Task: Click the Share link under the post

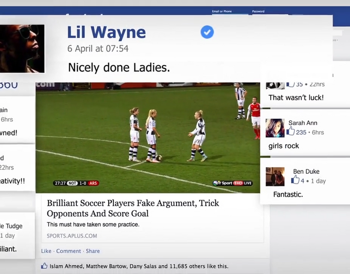Action: (93, 251)
